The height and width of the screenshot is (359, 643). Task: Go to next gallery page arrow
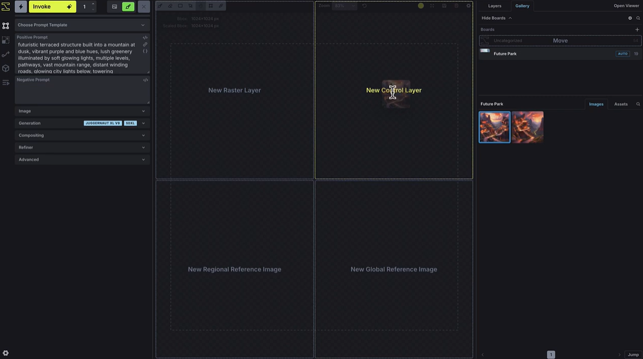pos(619,355)
